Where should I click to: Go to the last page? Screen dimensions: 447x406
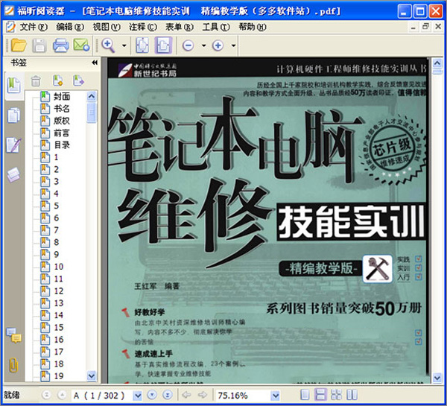coord(168,395)
